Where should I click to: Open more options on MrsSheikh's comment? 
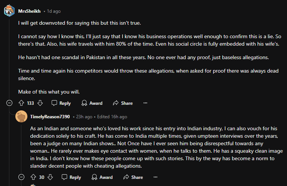(x=145, y=103)
